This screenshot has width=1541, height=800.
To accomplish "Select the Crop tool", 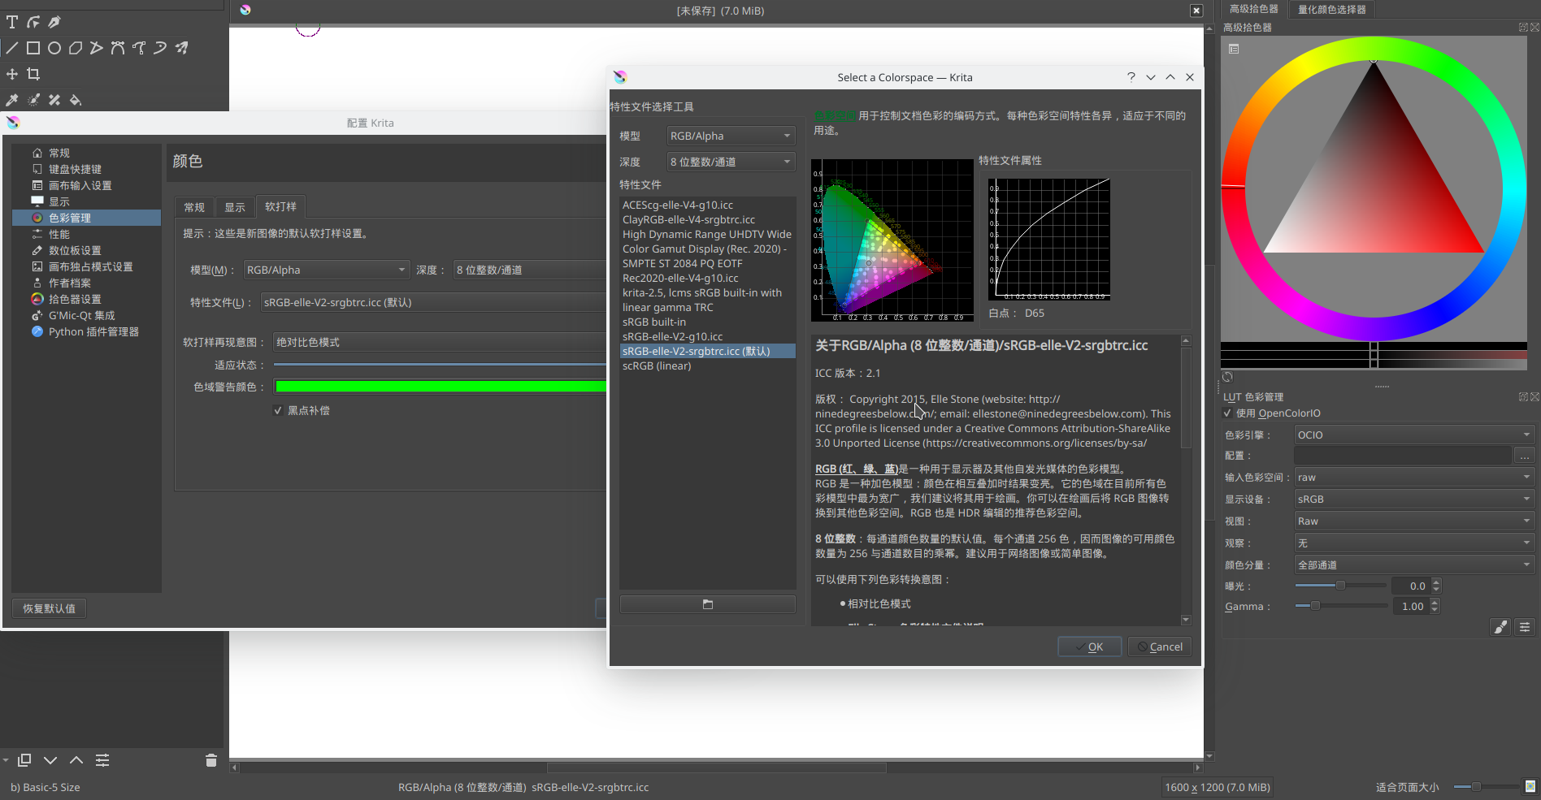I will pyautogui.click(x=33, y=74).
